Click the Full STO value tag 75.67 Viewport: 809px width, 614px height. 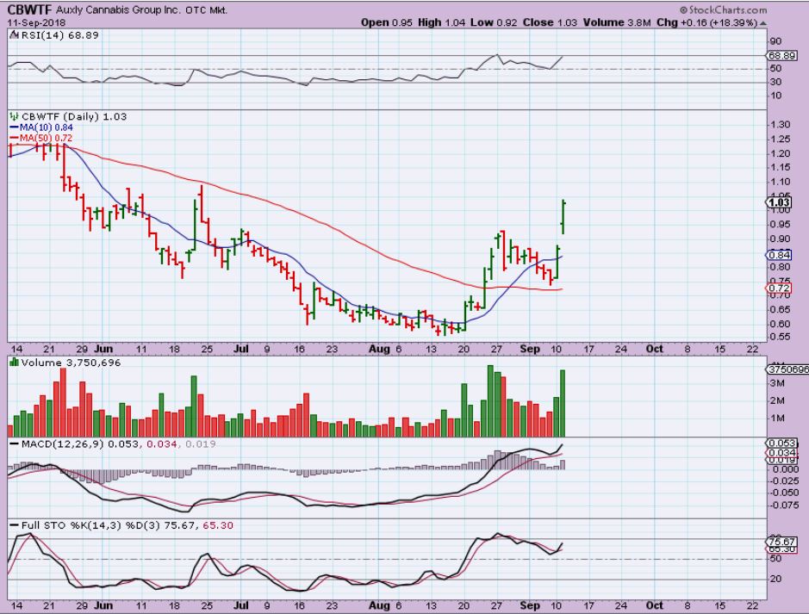point(780,541)
